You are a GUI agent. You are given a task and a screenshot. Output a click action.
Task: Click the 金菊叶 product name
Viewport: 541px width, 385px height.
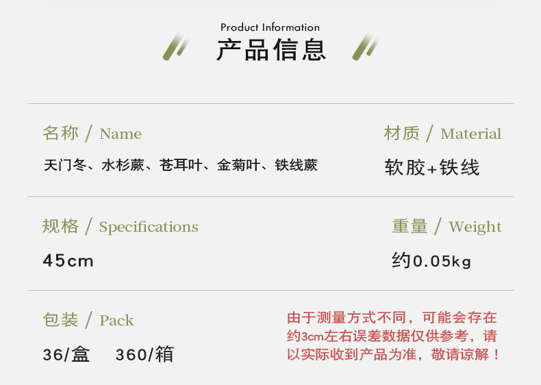(x=238, y=165)
